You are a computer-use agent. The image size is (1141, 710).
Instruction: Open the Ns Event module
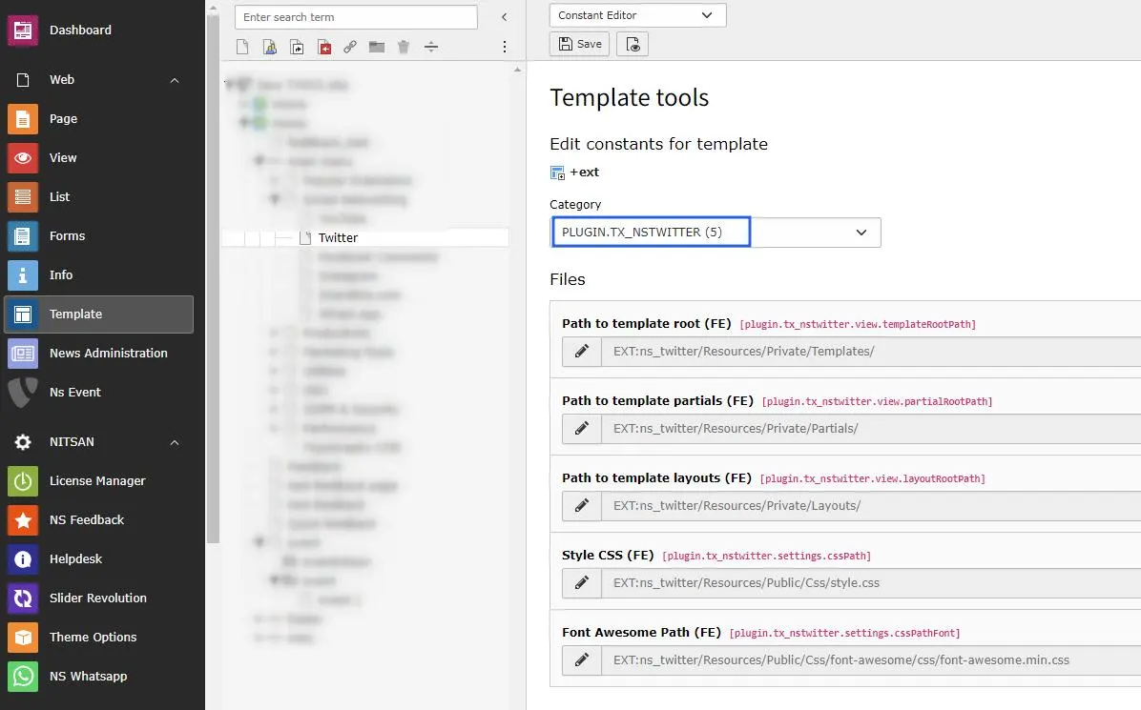(98, 393)
